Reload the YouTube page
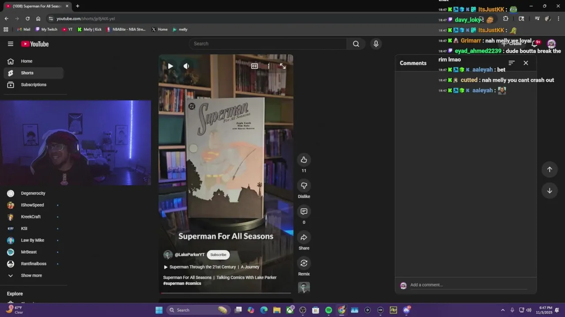Viewport: 565px width, 317px height. pyautogui.click(x=27, y=18)
